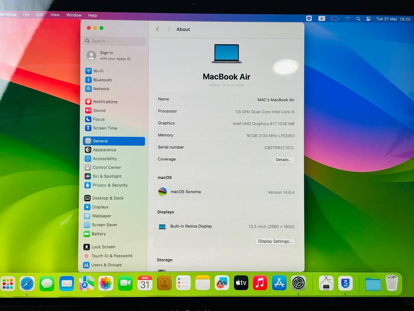
Task: Open Wallpaper in the sidebar
Action: [x=114, y=216]
